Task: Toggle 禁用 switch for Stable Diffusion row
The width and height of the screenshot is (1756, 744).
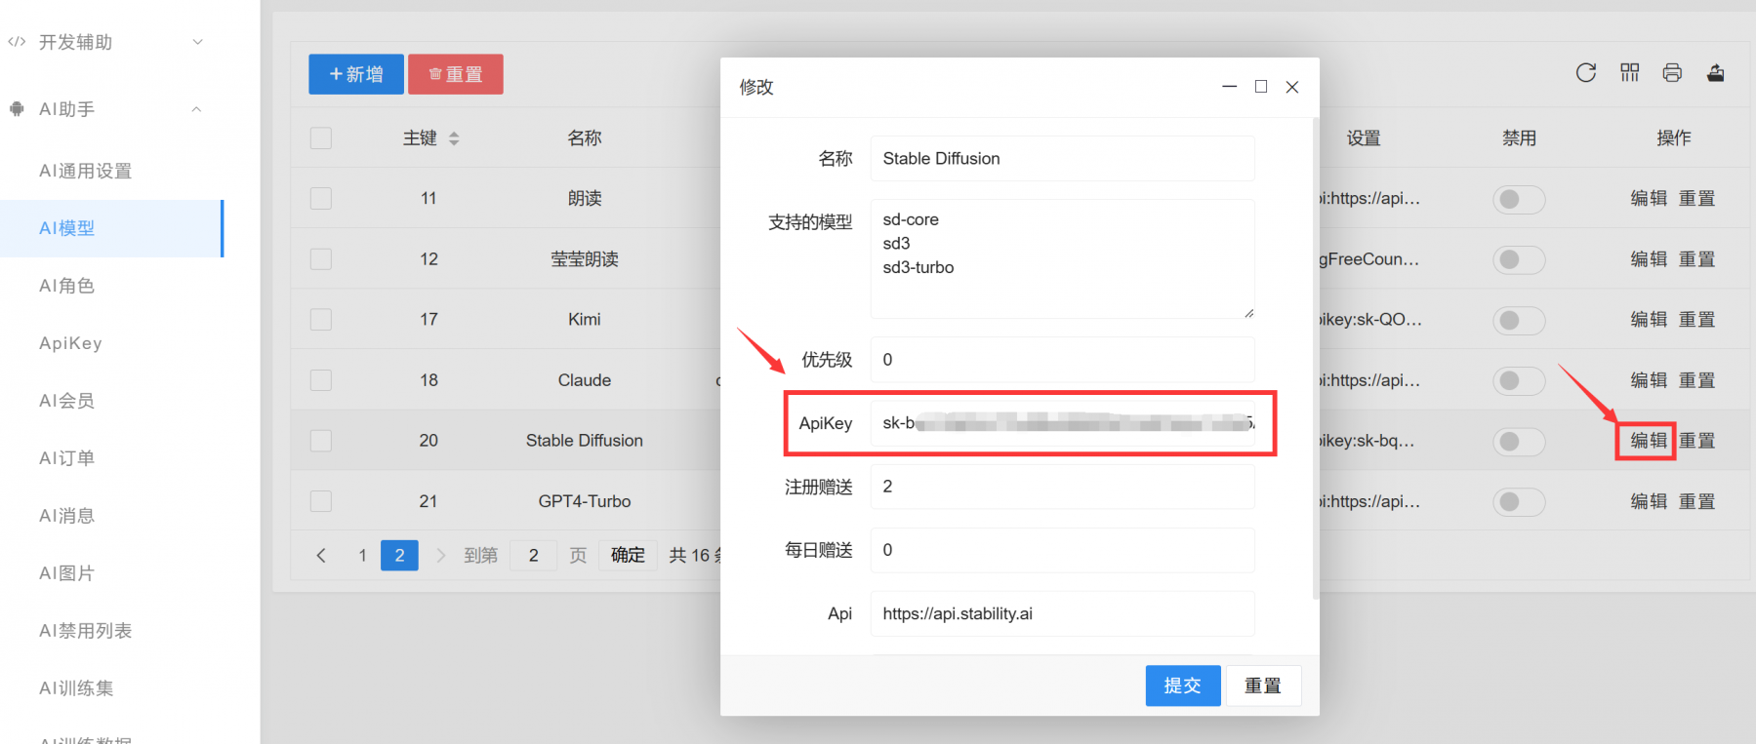Action: pyautogui.click(x=1519, y=442)
